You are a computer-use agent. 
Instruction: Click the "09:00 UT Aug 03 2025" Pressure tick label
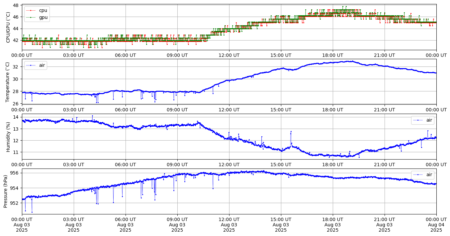(x=177, y=225)
